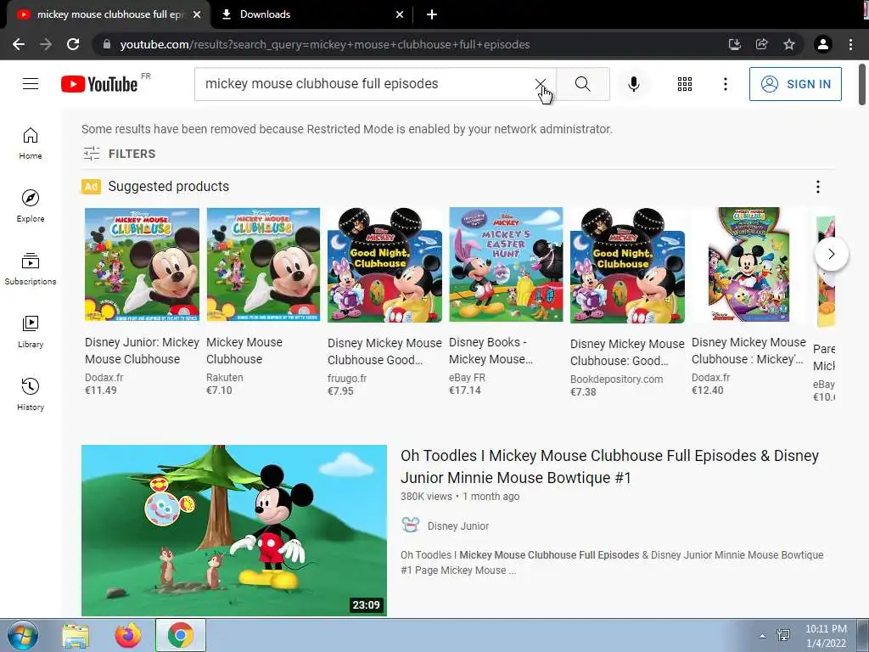Open Explore in the sidebar
This screenshot has height=652, width=869.
[31, 206]
